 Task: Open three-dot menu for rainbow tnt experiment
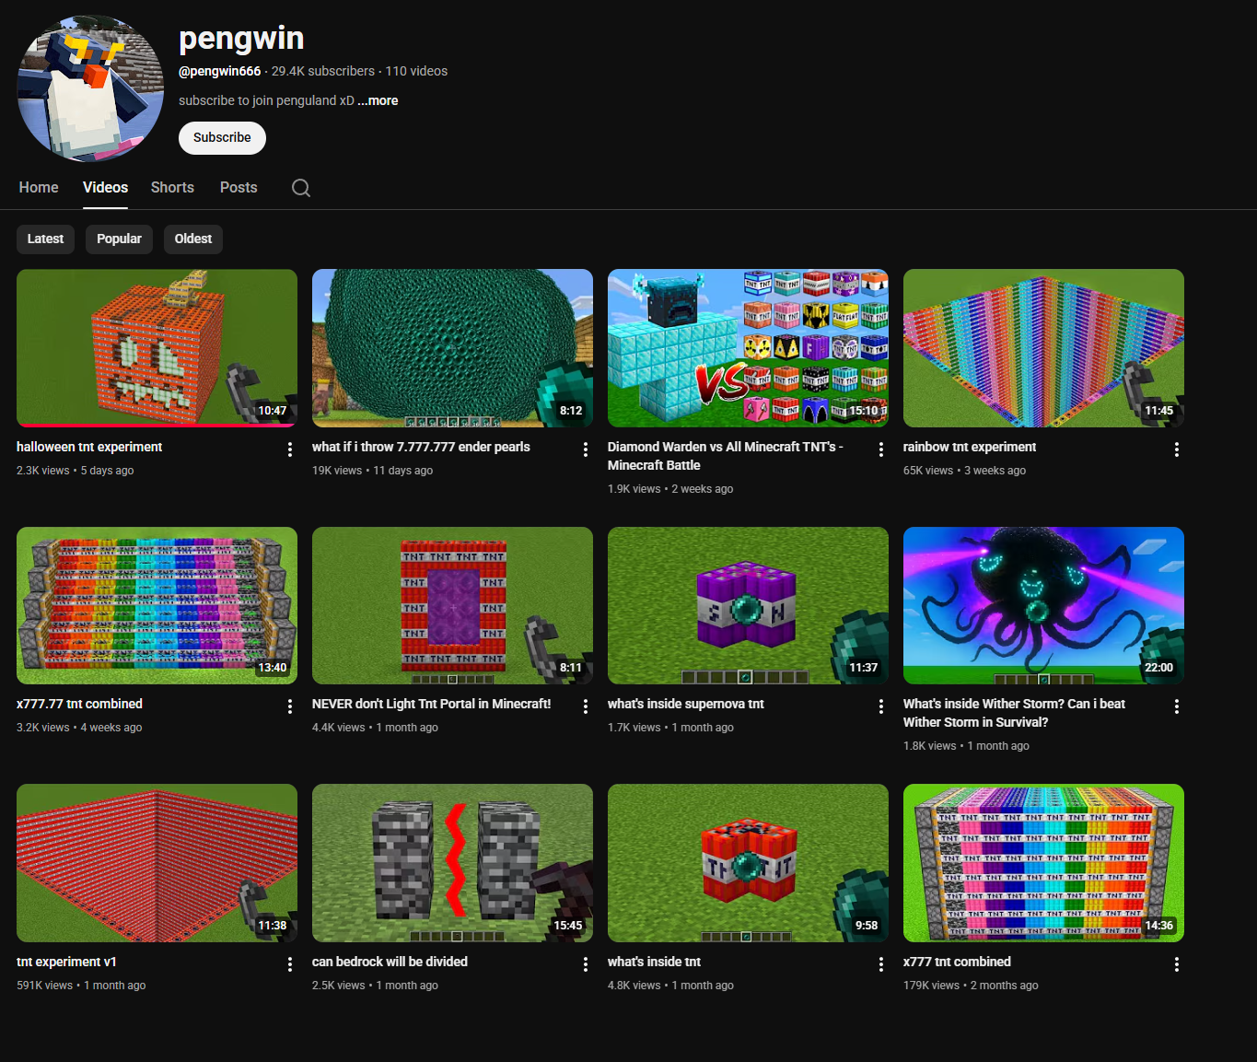(1176, 449)
